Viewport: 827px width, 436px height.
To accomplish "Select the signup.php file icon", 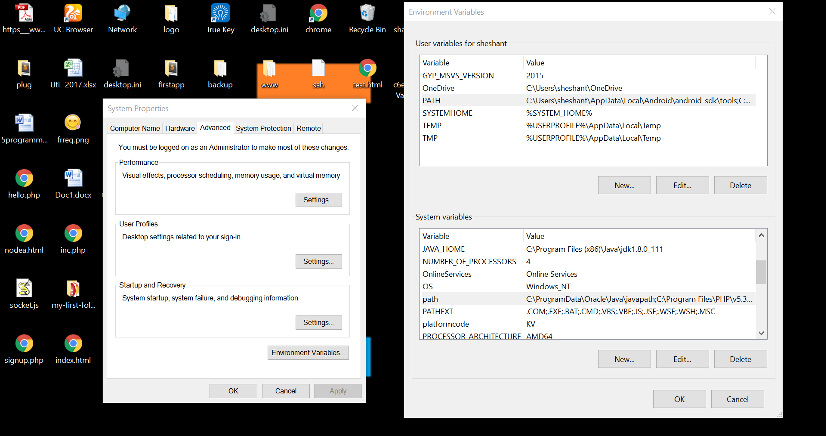I will (x=24, y=349).
